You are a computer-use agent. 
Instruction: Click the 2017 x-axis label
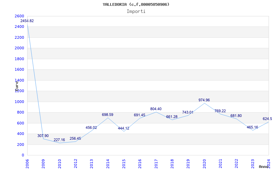[156, 164]
